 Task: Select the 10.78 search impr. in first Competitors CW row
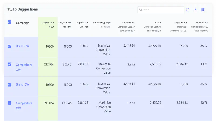coord(204,64)
